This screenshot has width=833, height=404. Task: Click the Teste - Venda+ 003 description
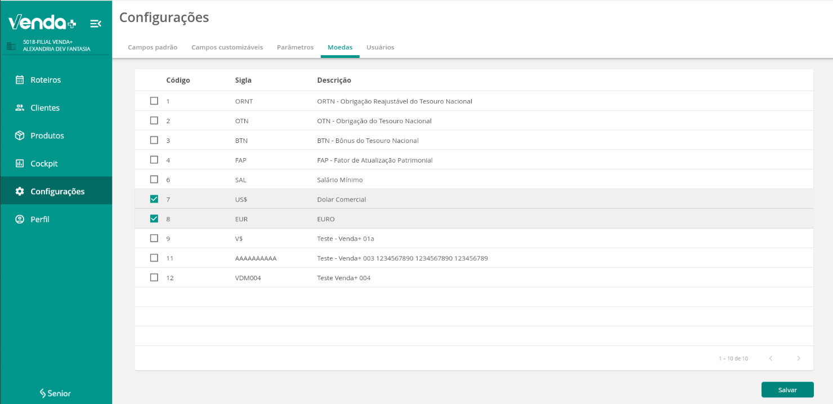[x=402, y=258]
